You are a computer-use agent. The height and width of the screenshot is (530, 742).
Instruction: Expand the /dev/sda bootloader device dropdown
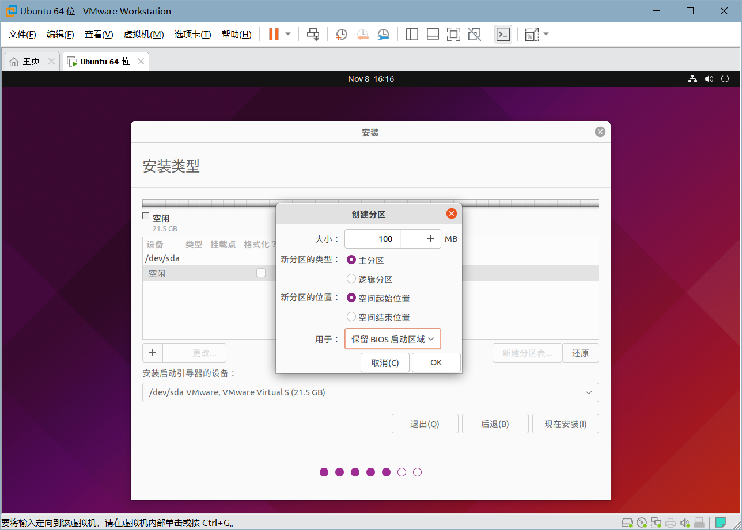tap(370, 392)
